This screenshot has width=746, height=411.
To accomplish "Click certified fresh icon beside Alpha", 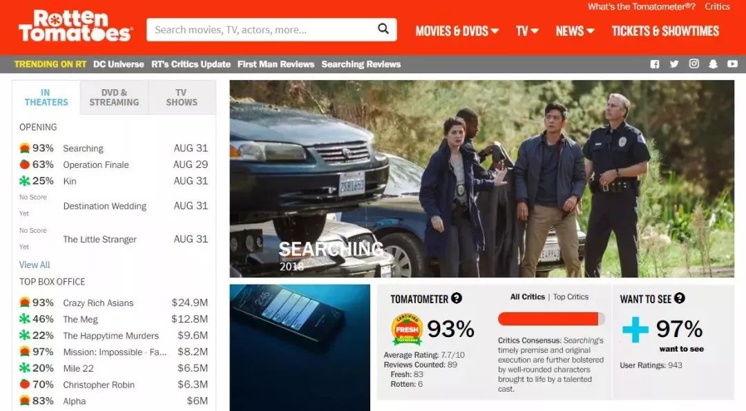I will (25, 401).
